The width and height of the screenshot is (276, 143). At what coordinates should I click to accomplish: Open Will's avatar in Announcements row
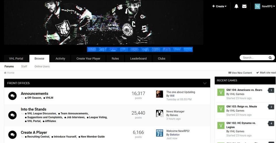click(160, 94)
